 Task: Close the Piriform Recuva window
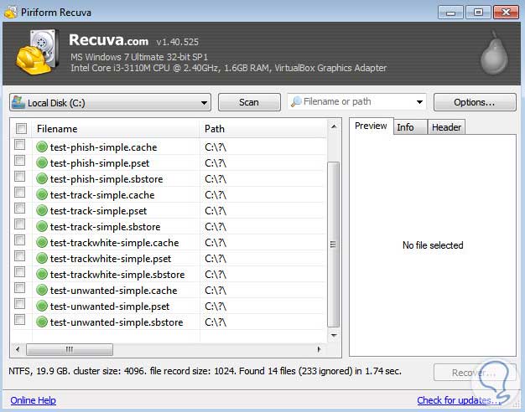[506, 13]
